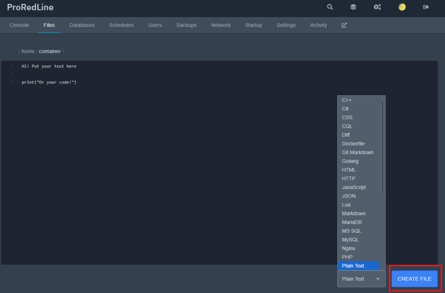The height and width of the screenshot is (293, 445).
Task: Navigate to container in breadcrumb
Action: pyautogui.click(x=50, y=51)
